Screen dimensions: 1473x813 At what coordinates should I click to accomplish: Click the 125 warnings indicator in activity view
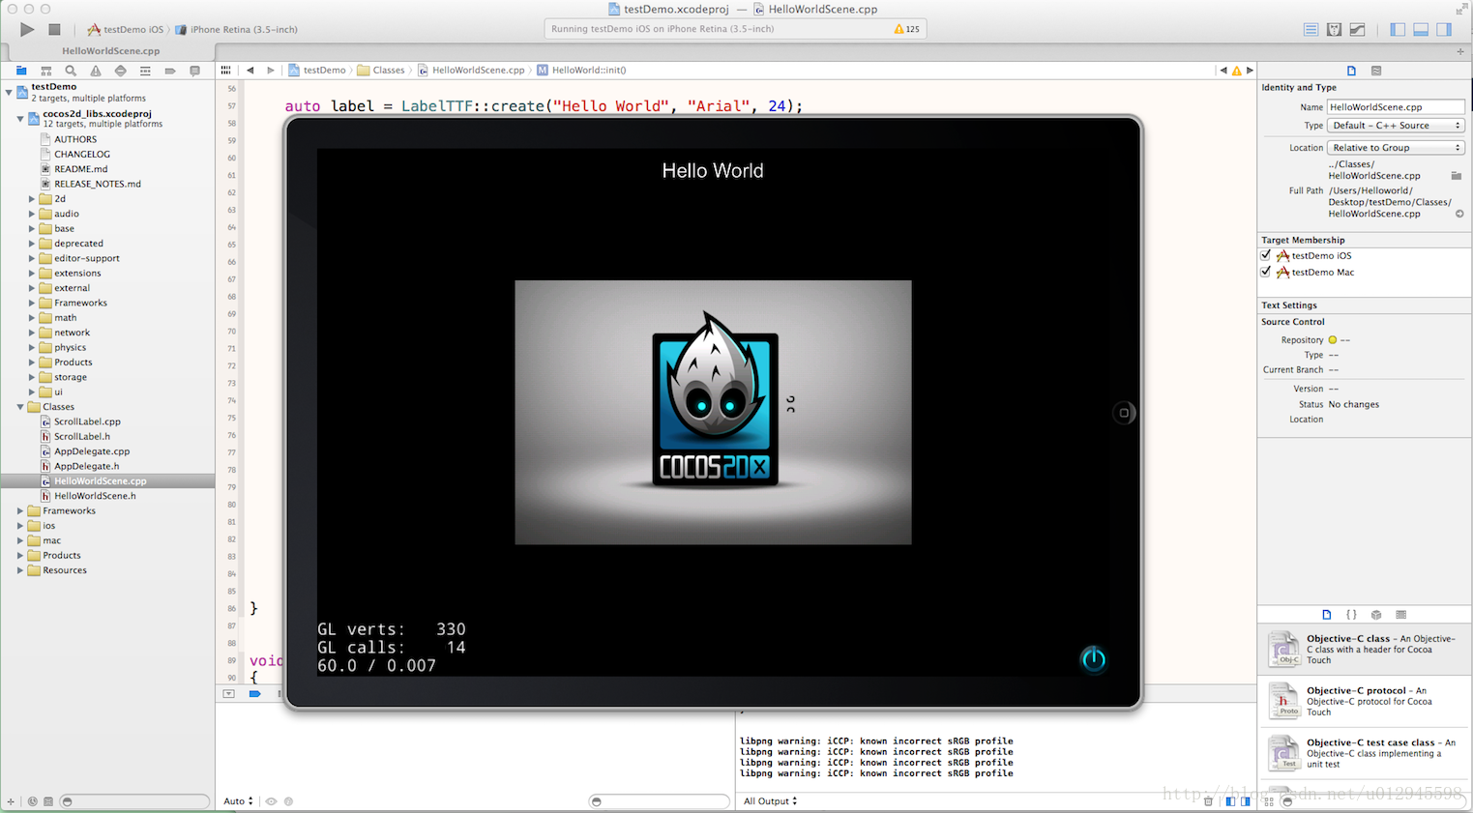[x=907, y=29]
